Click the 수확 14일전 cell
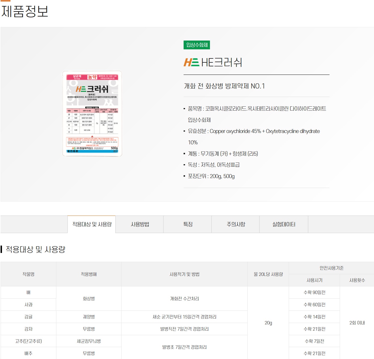 [314, 317]
